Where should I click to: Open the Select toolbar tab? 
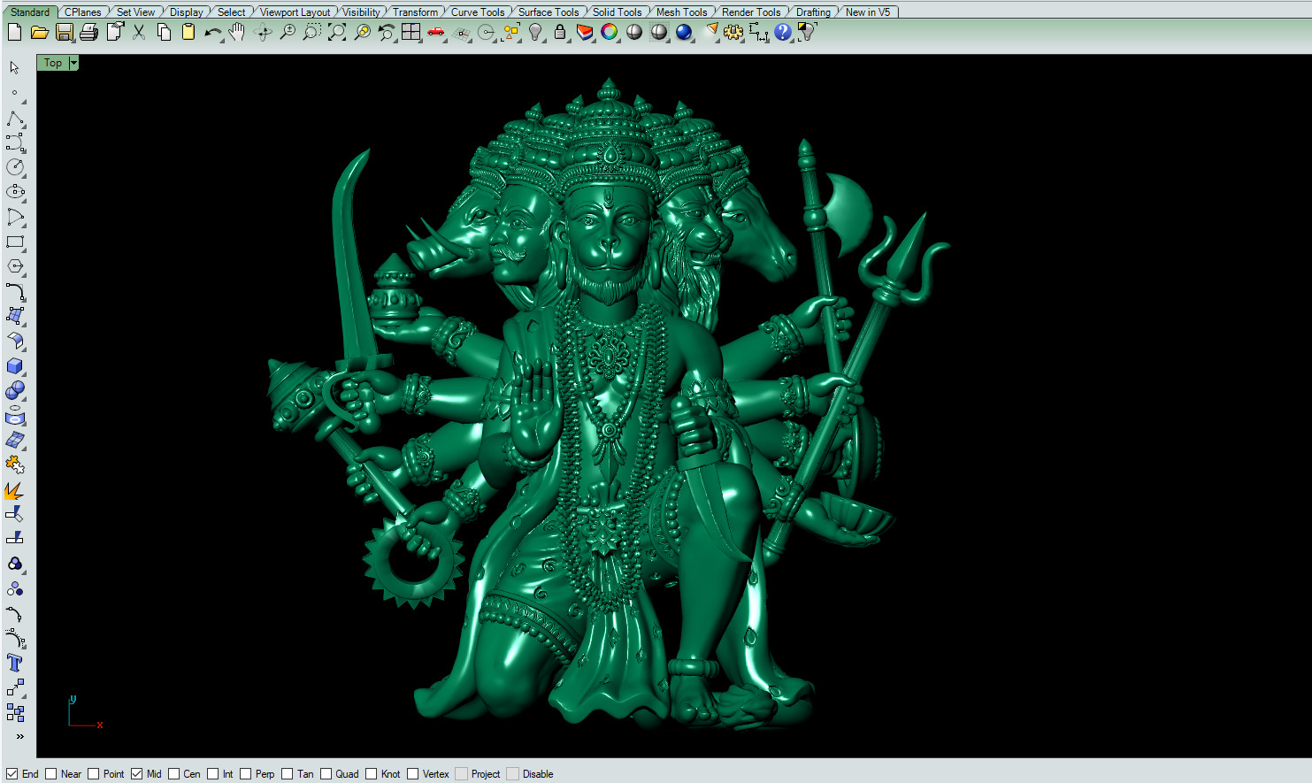click(x=232, y=12)
